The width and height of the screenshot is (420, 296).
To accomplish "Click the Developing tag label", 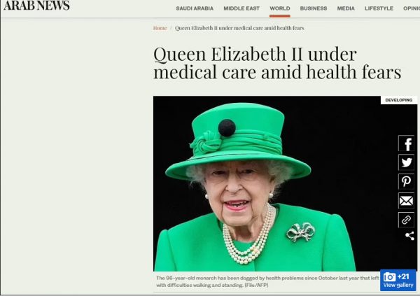I will tap(398, 100).
